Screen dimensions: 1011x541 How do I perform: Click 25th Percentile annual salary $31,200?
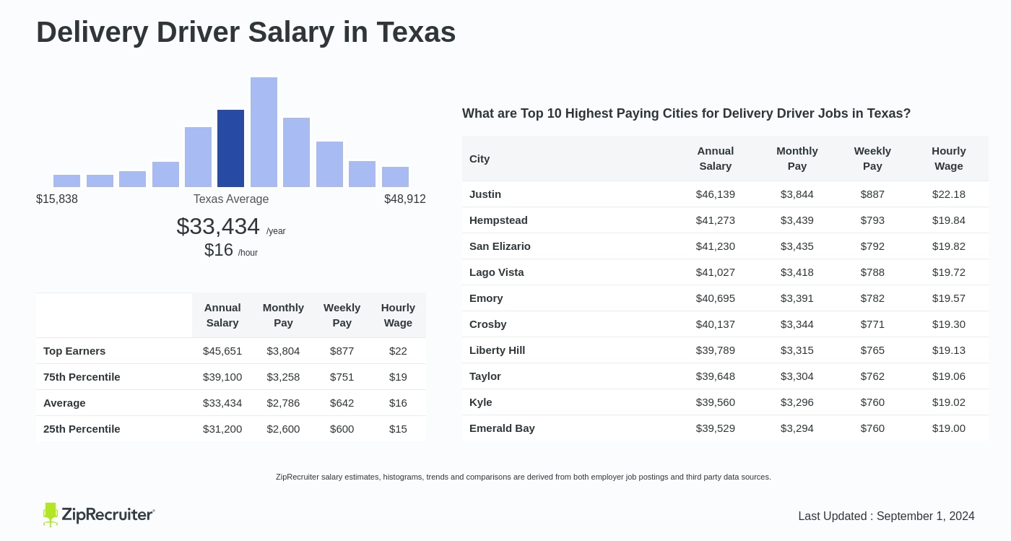coord(222,428)
